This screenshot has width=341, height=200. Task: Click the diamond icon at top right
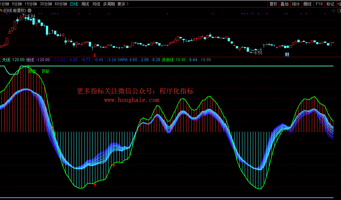334,10
